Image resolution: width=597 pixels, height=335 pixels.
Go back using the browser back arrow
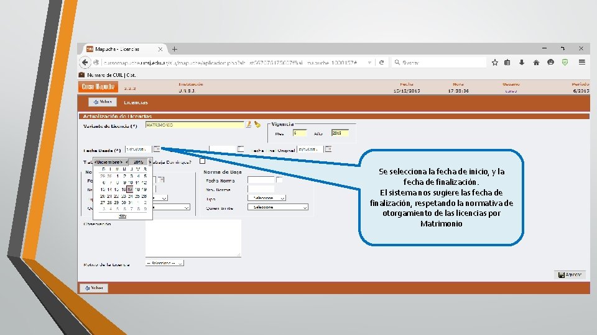(x=85, y=62)
